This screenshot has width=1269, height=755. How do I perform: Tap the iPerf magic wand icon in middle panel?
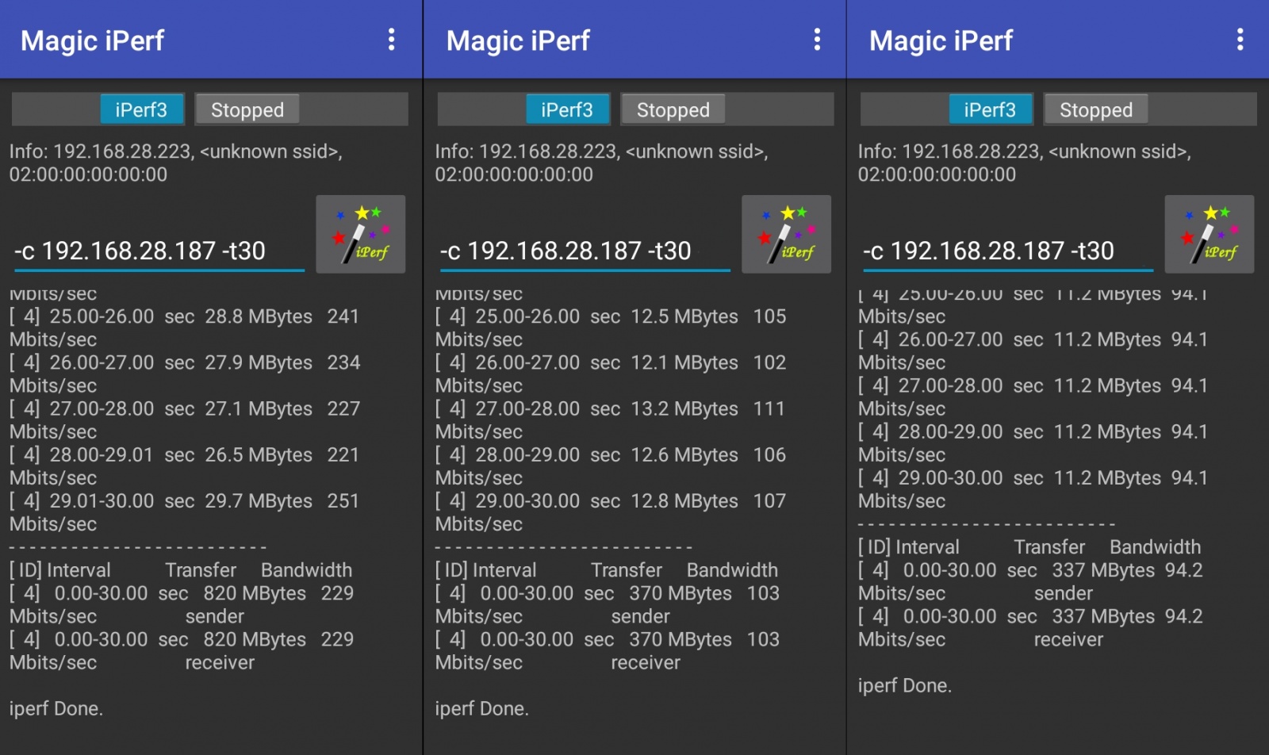(787, 234)
